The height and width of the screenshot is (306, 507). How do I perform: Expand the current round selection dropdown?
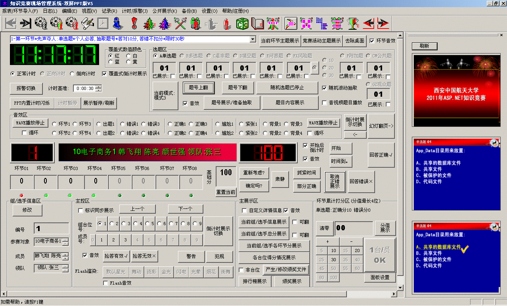[x=253, y=39]
